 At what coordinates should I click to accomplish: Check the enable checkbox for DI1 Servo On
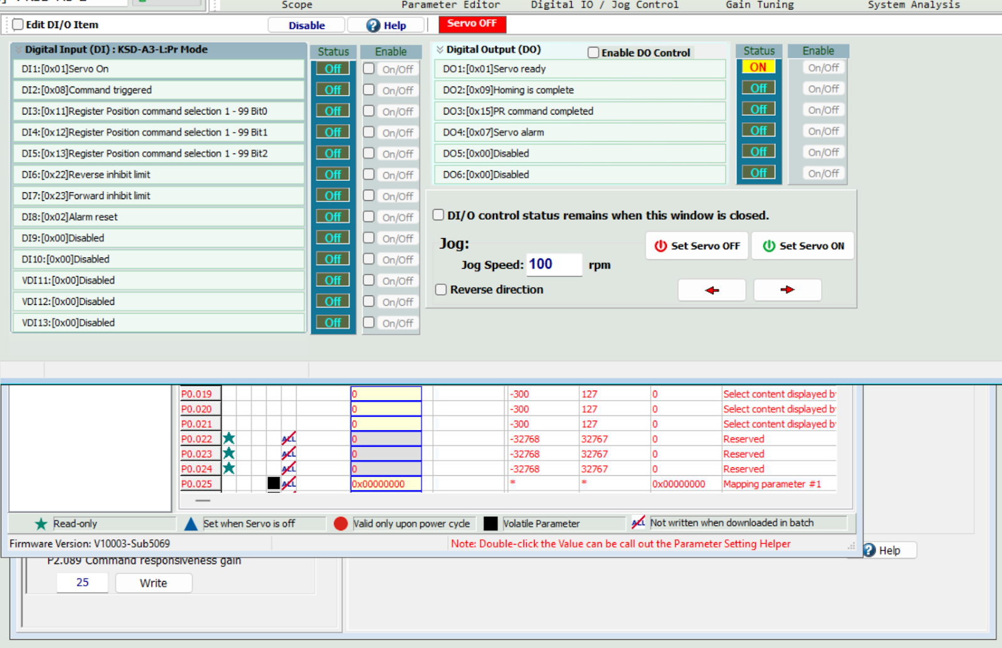click(x=369, y=68)
